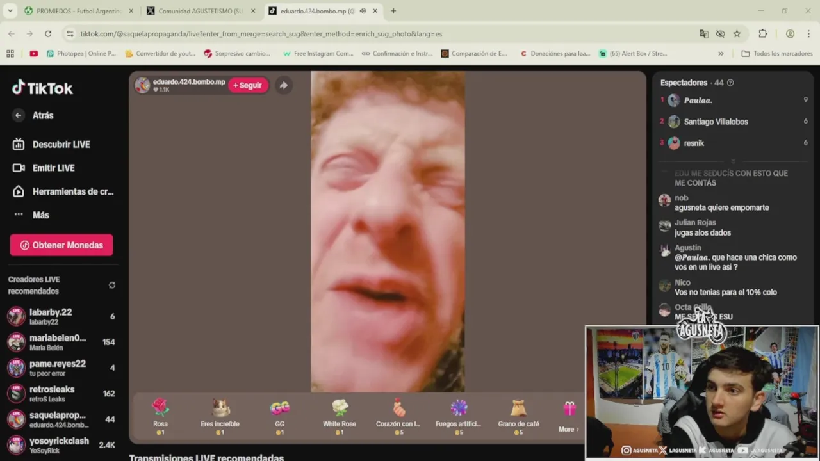Open Donaciones para laa bookmark

[555, 54]
